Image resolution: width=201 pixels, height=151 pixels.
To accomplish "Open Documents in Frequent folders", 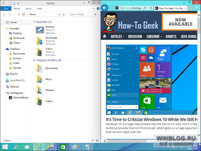I will 47,68.
